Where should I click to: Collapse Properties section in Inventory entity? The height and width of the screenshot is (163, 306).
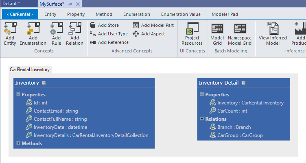[18, 94]
